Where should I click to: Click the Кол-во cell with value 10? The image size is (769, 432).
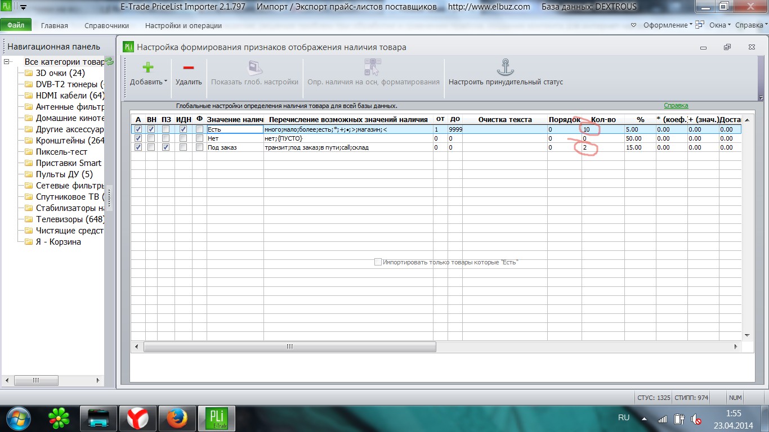603,129
